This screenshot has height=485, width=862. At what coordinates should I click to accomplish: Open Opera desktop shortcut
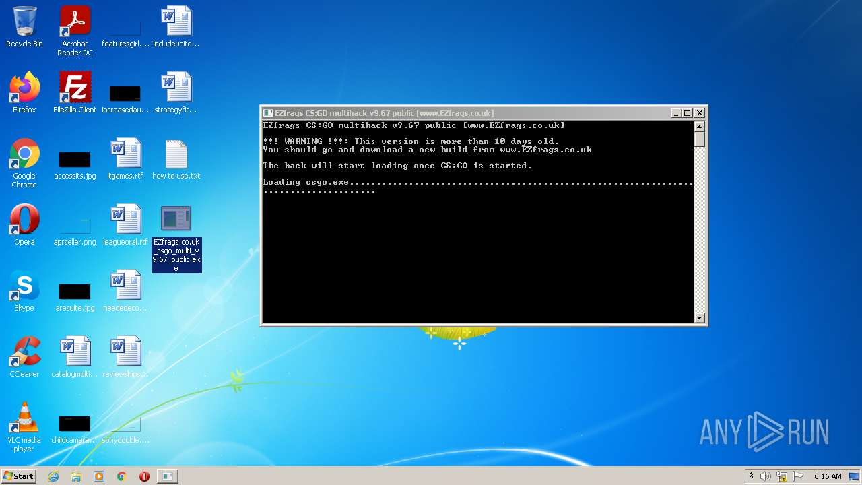[x=24, y=225]
